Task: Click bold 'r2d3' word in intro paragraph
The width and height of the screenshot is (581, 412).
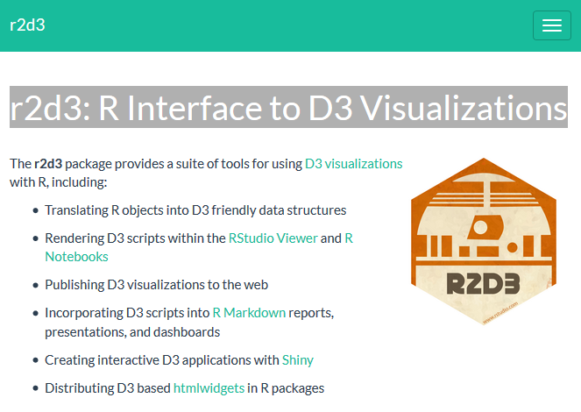Action: pyautogui.click(x=48, y=164)
